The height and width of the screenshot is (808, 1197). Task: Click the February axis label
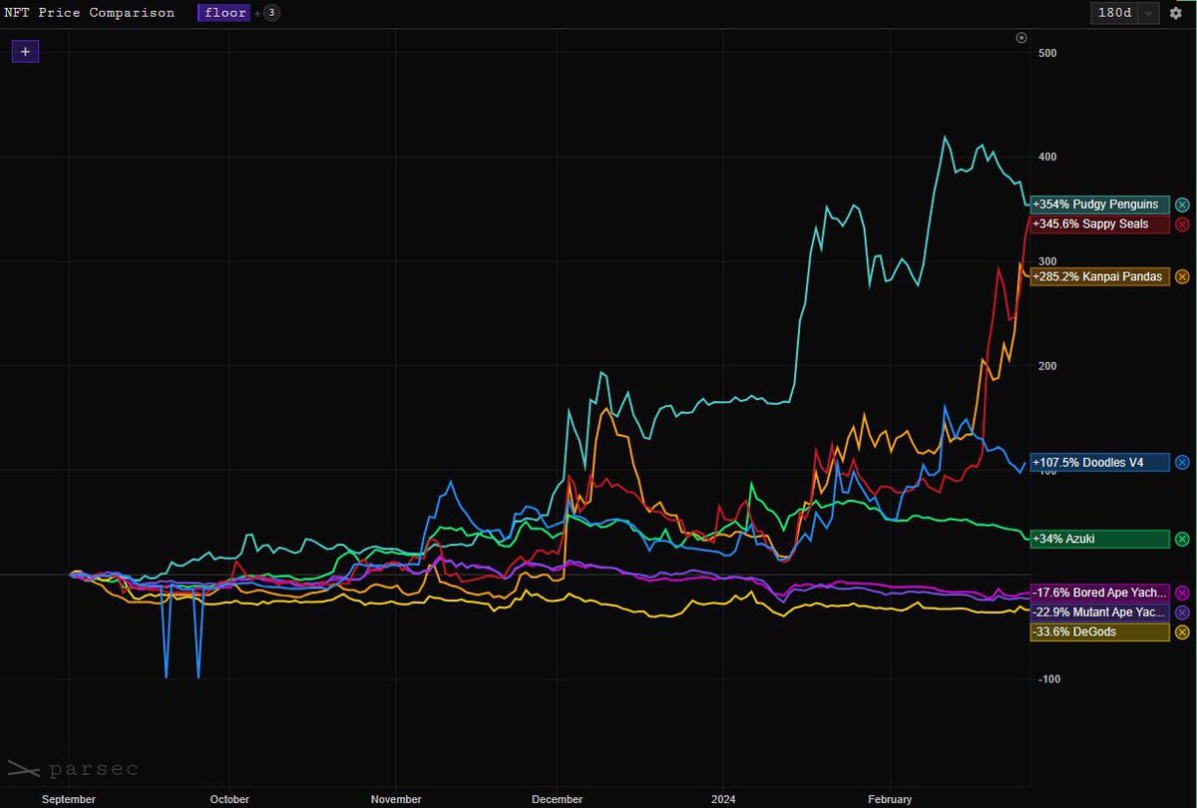point(889,799)
